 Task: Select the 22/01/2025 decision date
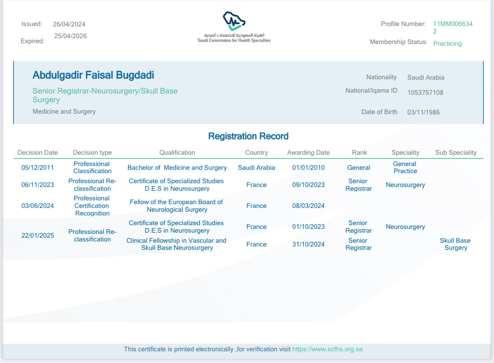coord(38,235)
